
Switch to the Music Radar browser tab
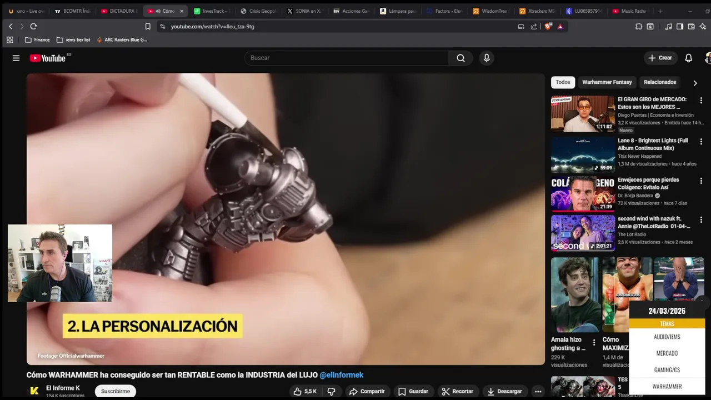630,11
